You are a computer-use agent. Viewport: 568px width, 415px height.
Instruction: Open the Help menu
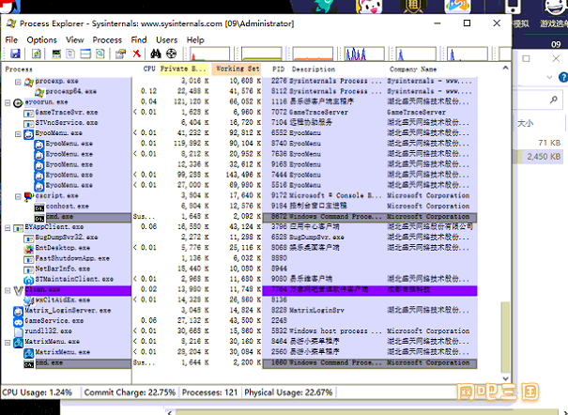[x=195, y=39]
